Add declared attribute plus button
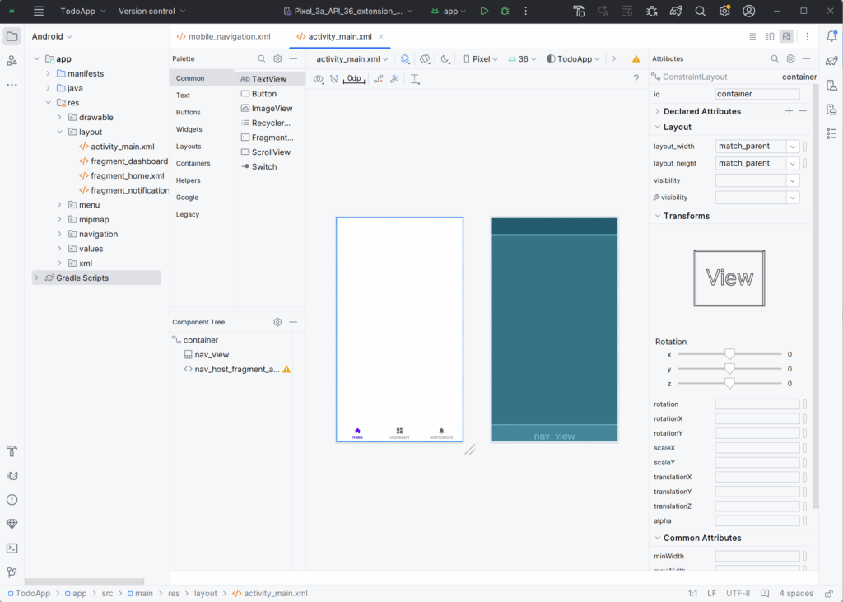 [x=789, y=111]
